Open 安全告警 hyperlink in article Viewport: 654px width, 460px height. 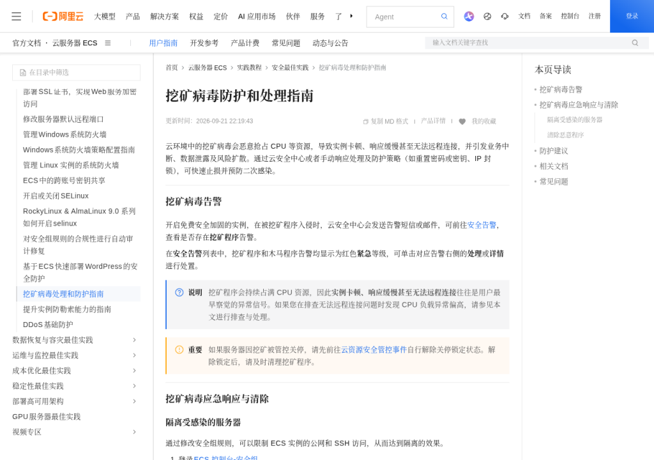tap(482, 226)
